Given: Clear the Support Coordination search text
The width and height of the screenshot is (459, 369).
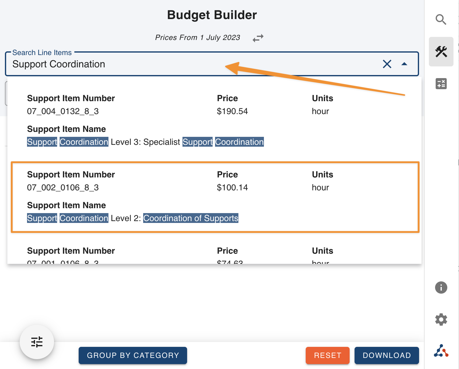Looking at the screenshot, I should tap(387, 64).
